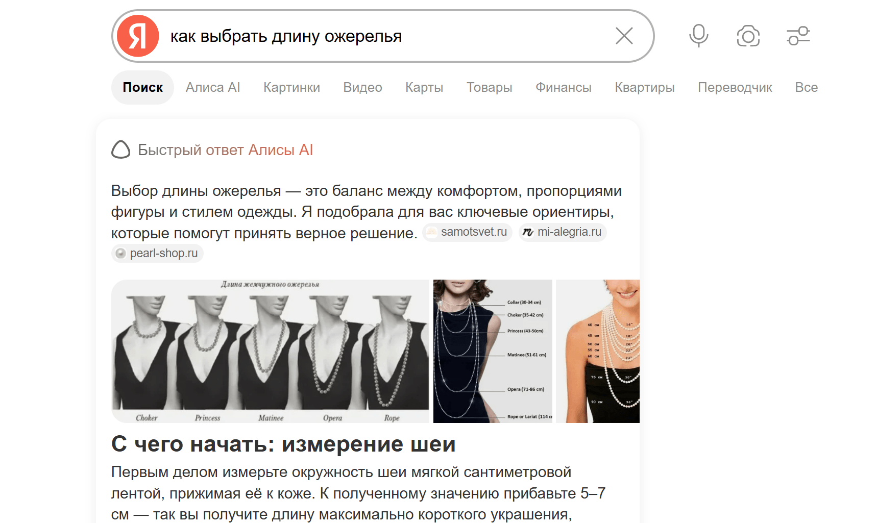Screen dimensions: 877x523
Task: Clear the search query with X icon
Action: pyautogui.click(x=624, y=36)
